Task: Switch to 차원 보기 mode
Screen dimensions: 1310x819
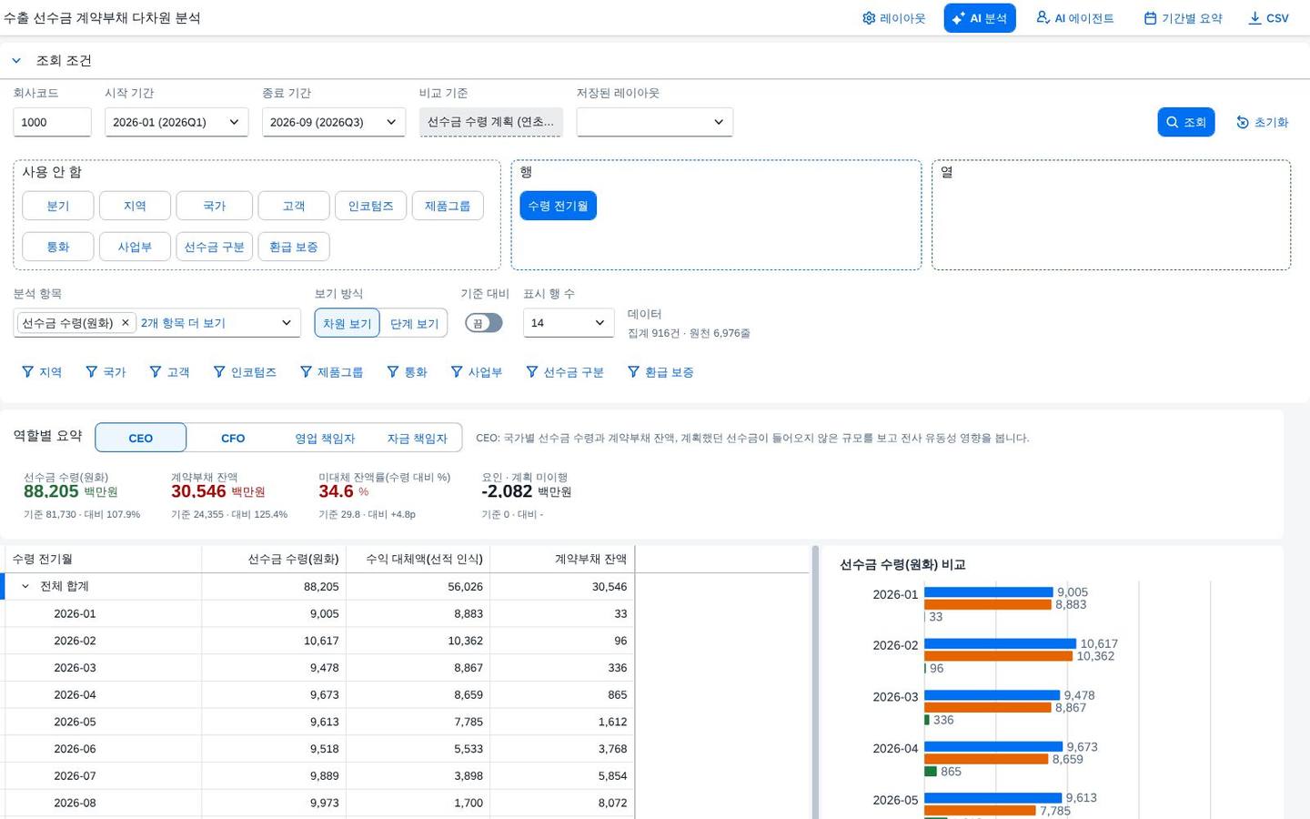Action: [348, 323]
